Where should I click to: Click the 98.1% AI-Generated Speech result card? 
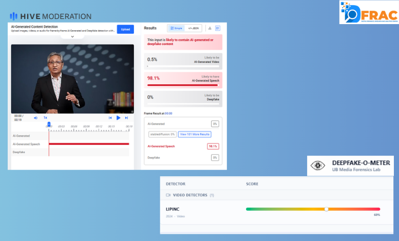tap(183, 80)
